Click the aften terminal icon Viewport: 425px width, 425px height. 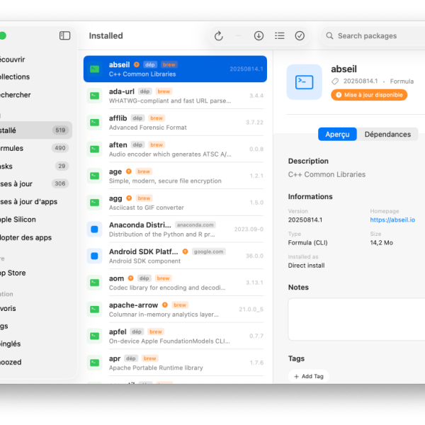95,149
